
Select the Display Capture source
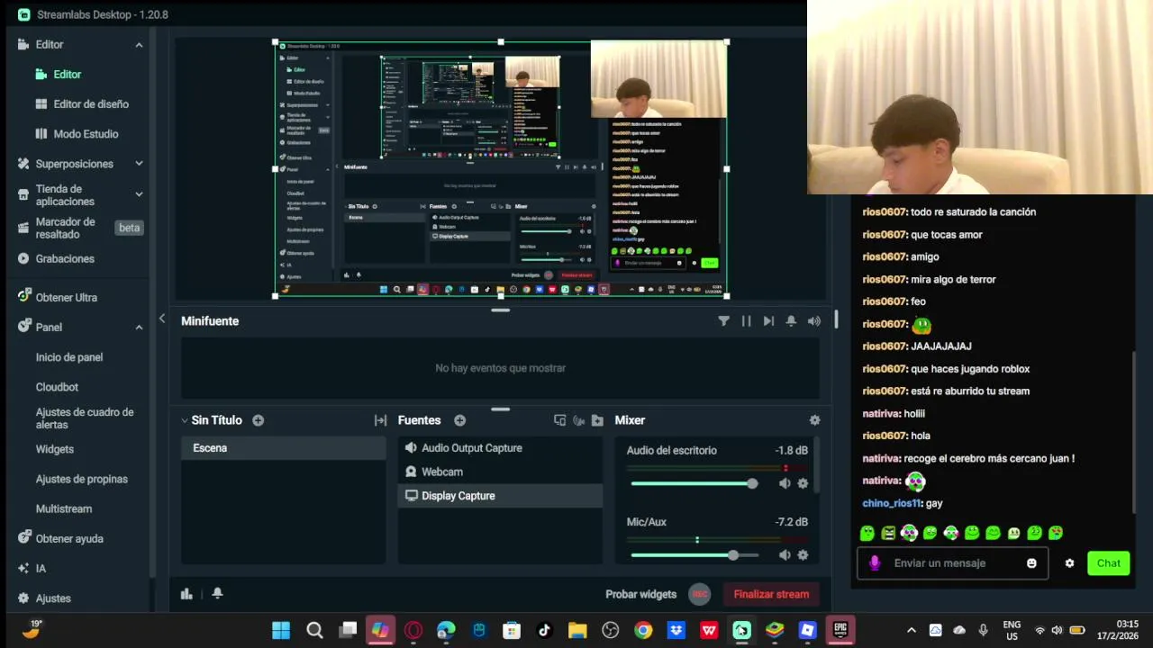click(x=500, y=496)
